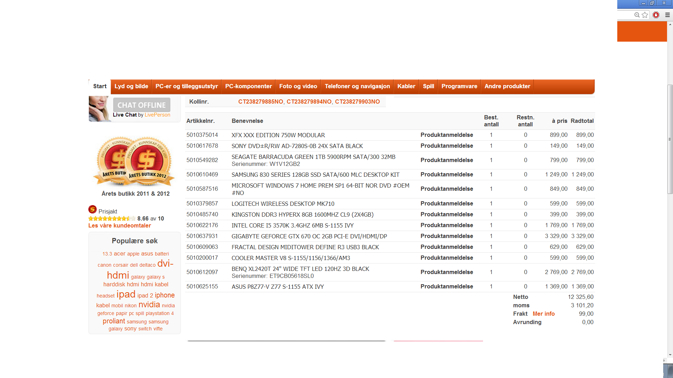
Task: Click the Prisjakt coin logo icon
Action: click(x=93, y=209)
